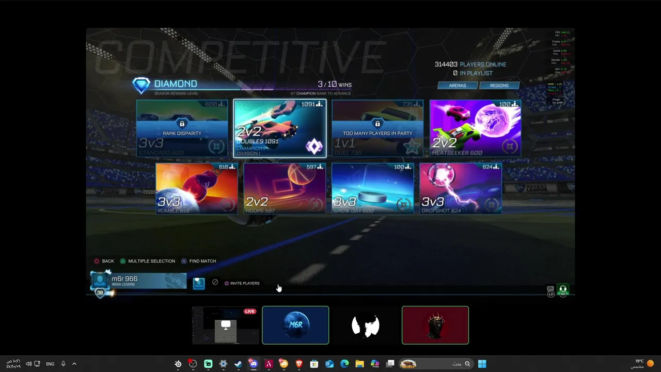
Task: Open SteelSeries app from the taskbar
Action: (178, 364)
